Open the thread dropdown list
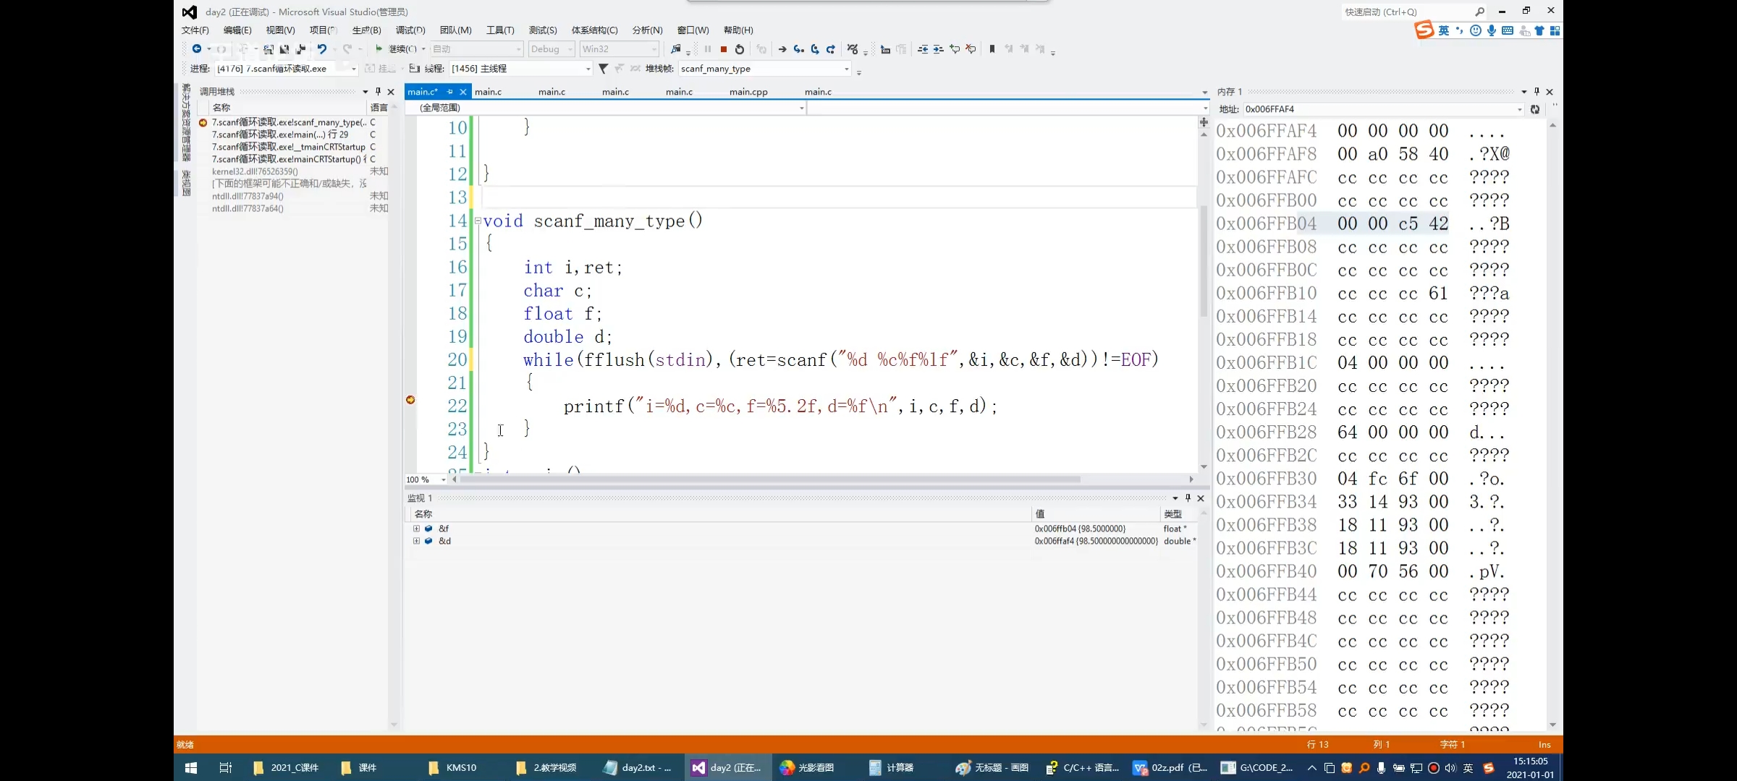 [x=587, y=69]
